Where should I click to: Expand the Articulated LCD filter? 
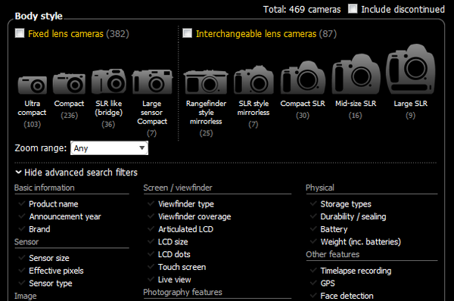pyautogui.click(x=185, y=229)
